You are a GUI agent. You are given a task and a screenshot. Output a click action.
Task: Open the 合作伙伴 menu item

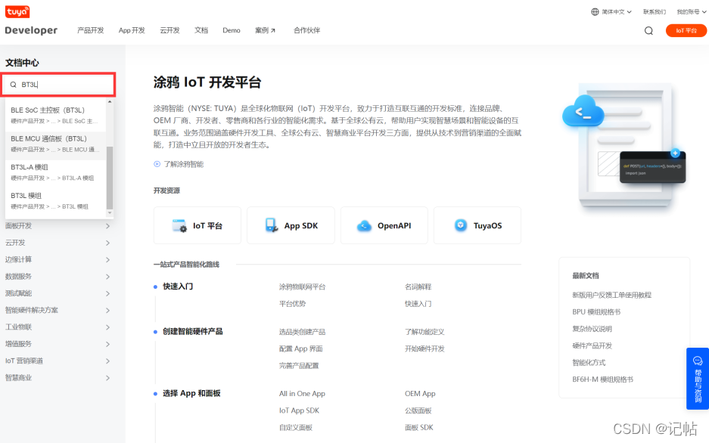306,30
